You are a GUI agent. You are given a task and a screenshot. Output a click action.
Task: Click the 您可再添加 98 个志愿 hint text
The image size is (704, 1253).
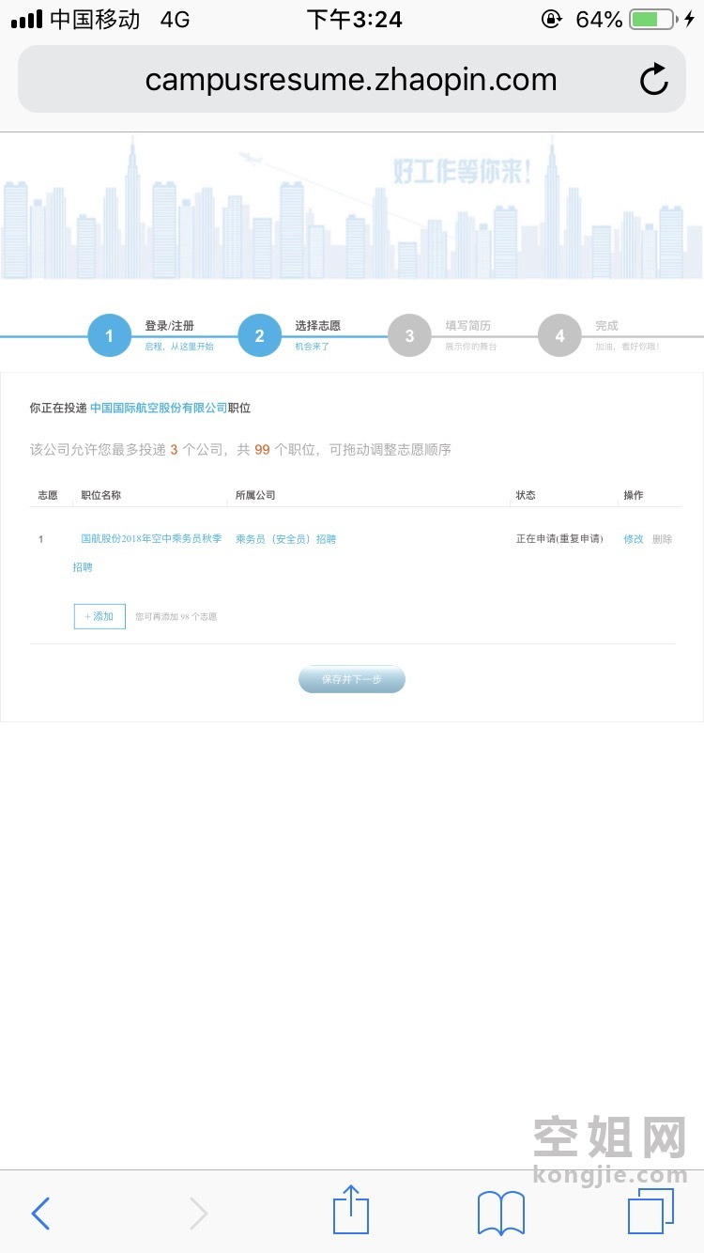pyautogui.click(x=176, y=617)
